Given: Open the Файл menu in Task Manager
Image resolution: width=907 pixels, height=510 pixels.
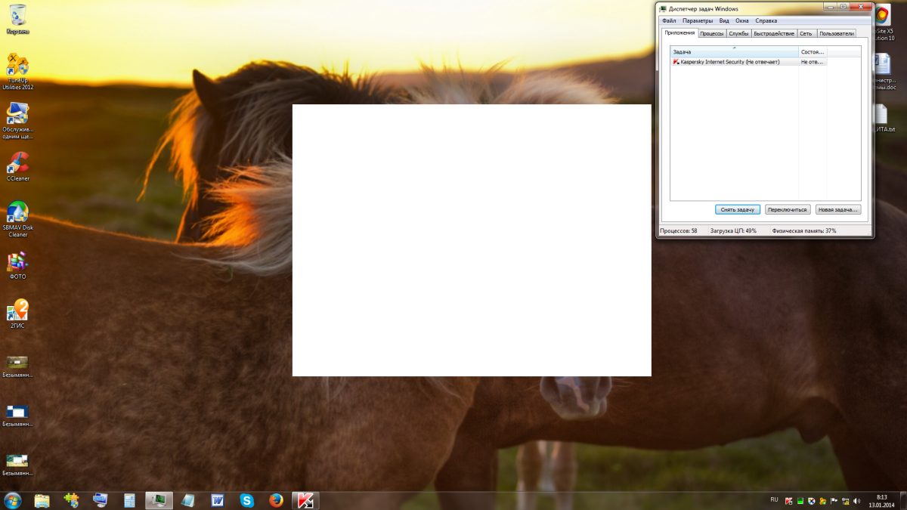Looking at the screenshot, I should point(669,20).
